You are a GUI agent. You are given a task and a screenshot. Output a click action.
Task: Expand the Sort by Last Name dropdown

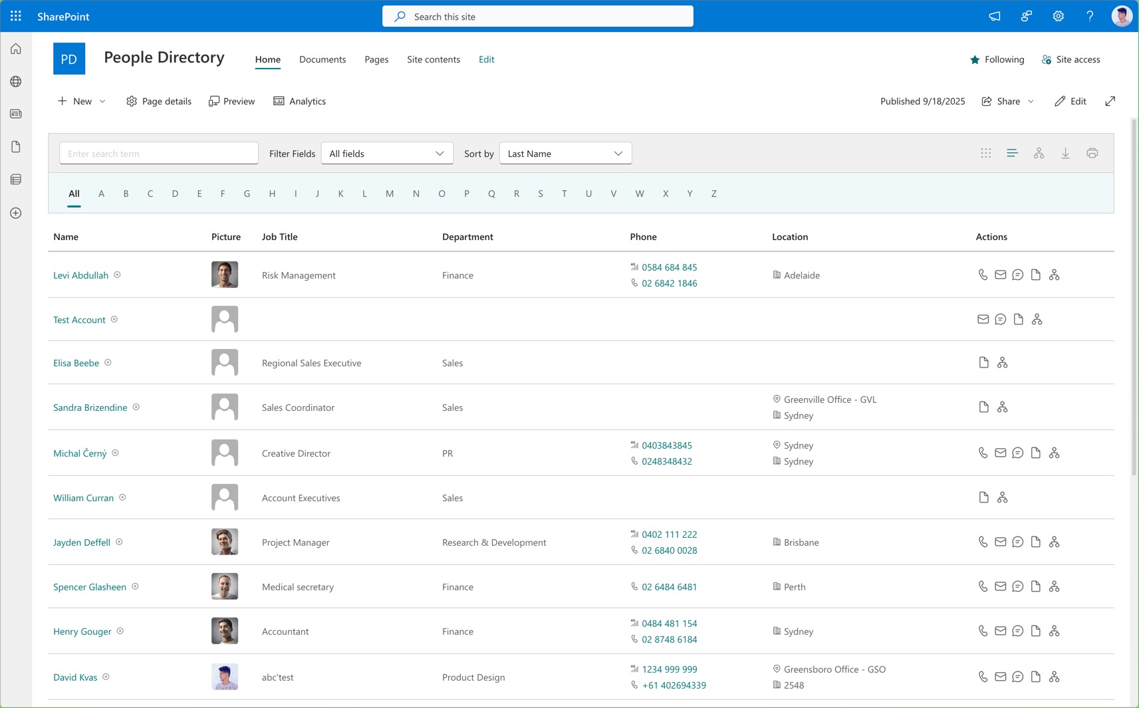[565, 154]
